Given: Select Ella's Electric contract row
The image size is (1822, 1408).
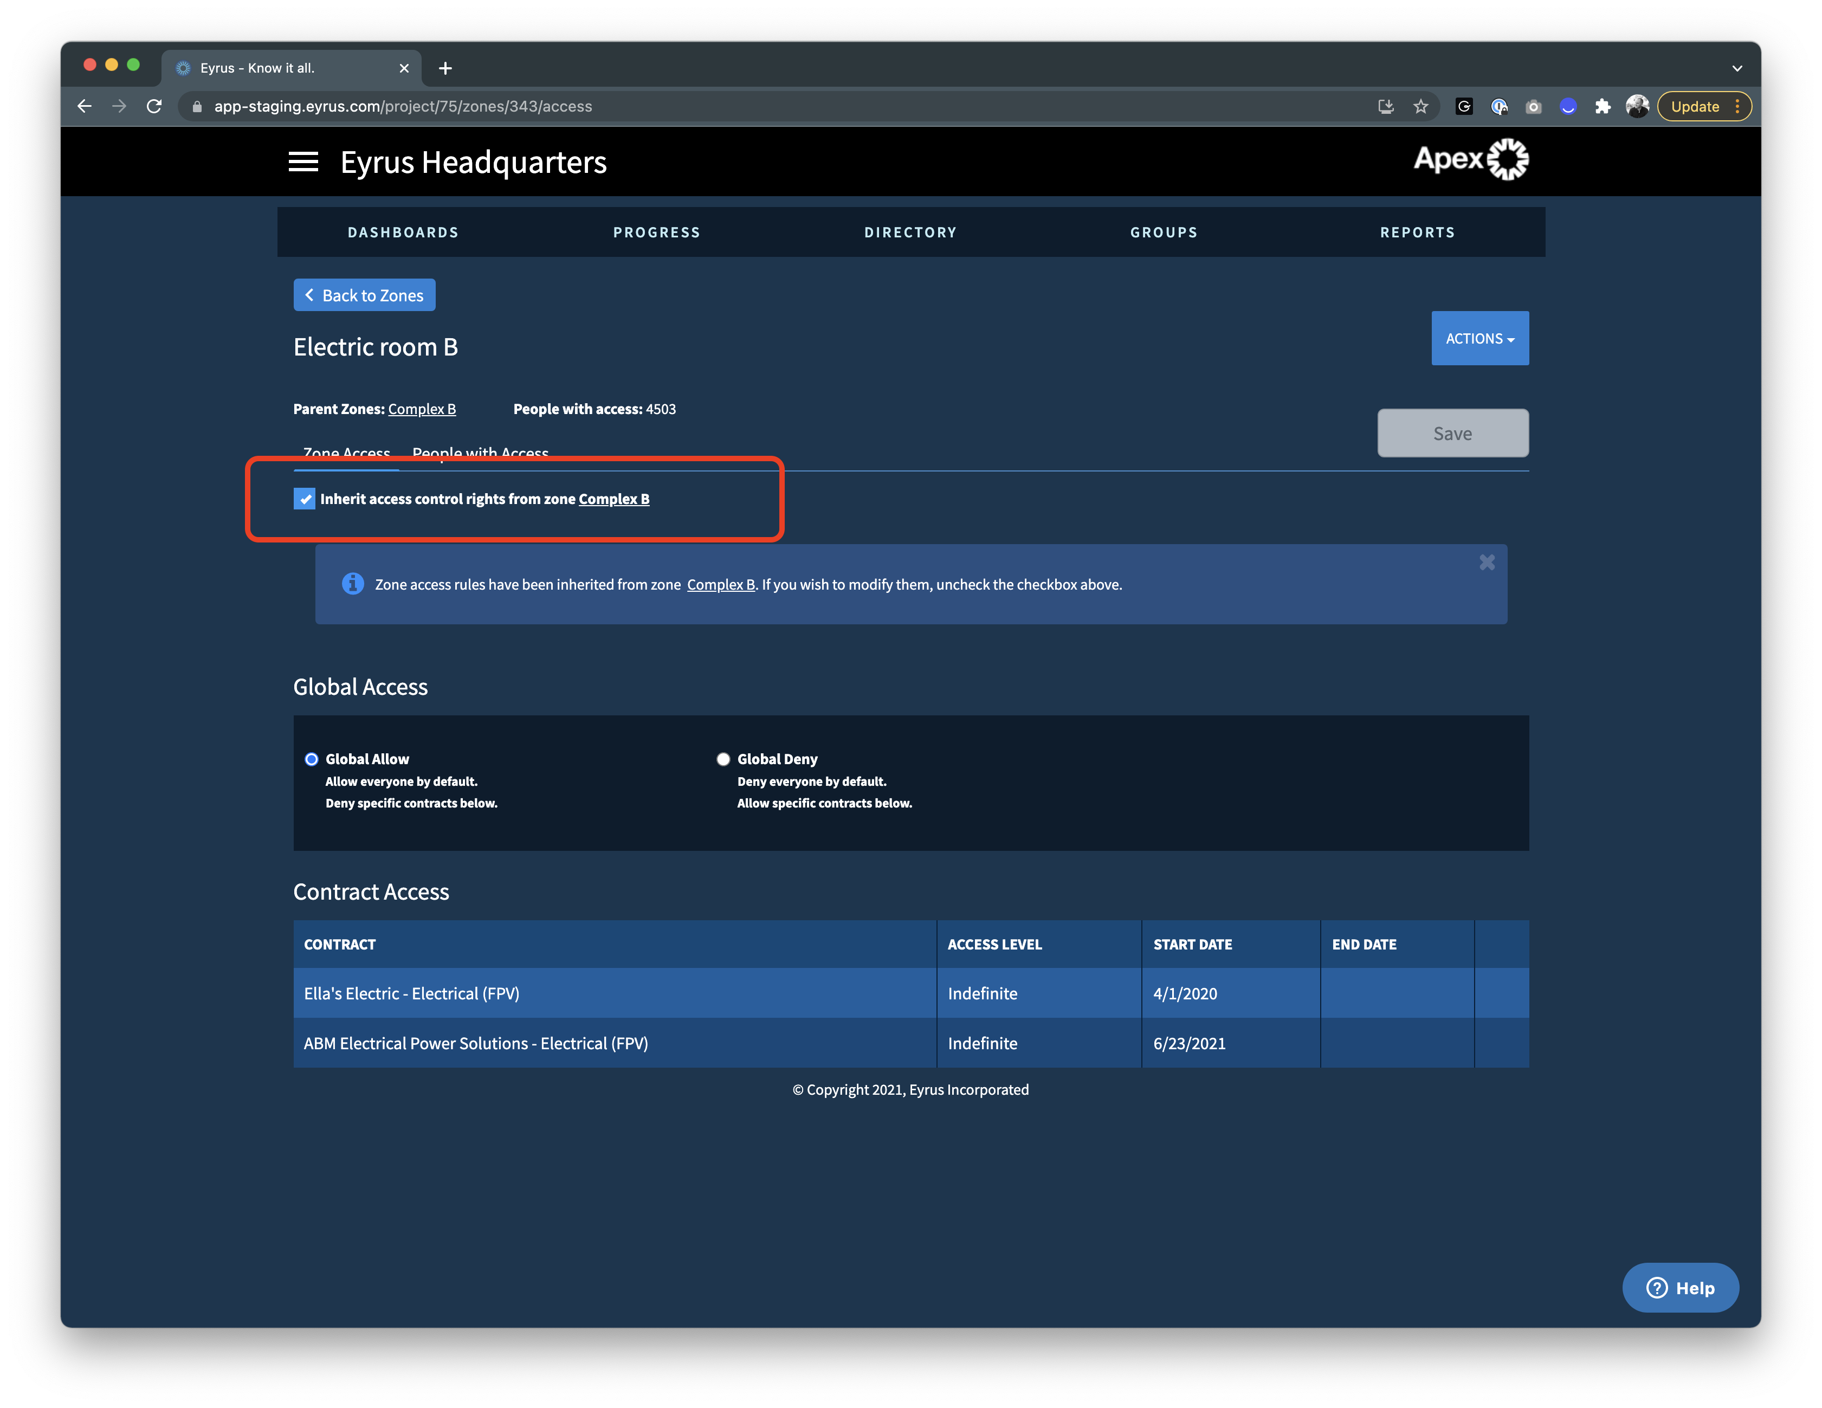Looking at the screenshot, I should click(x=911, y=993).
